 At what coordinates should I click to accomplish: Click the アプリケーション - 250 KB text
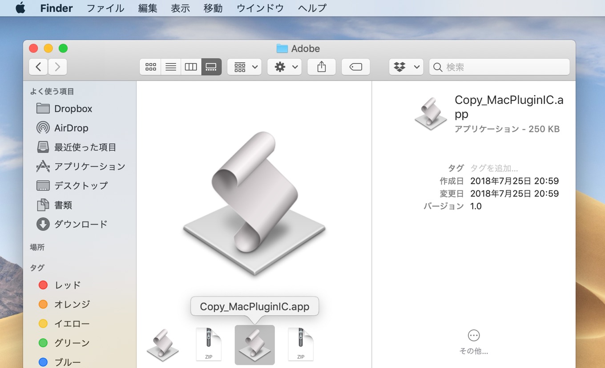point(507,129)
